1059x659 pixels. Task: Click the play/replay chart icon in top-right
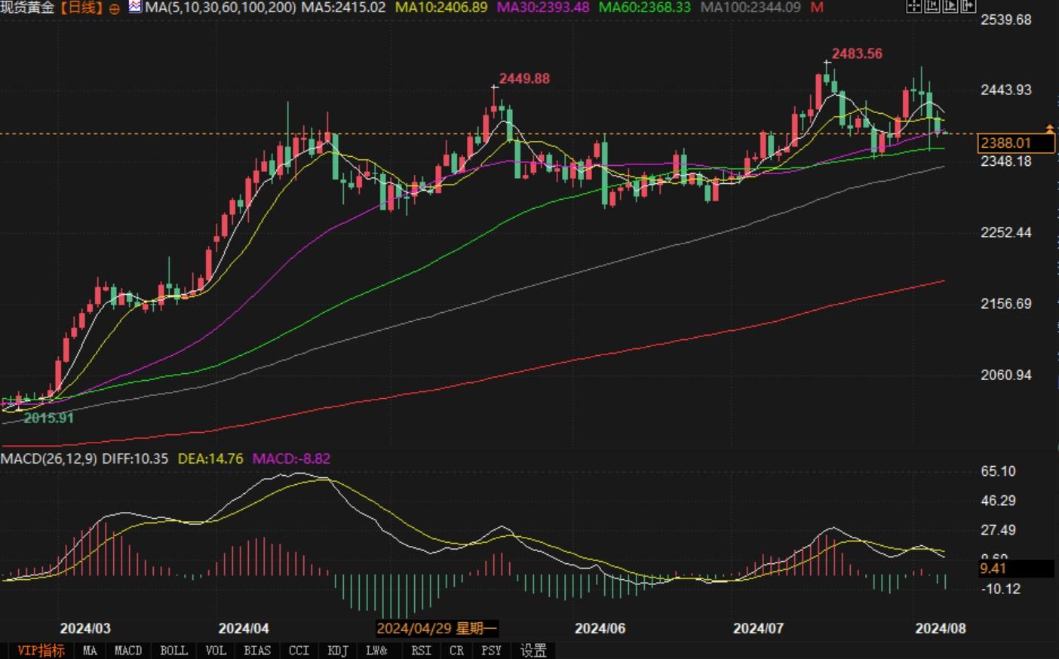point(950,6)
